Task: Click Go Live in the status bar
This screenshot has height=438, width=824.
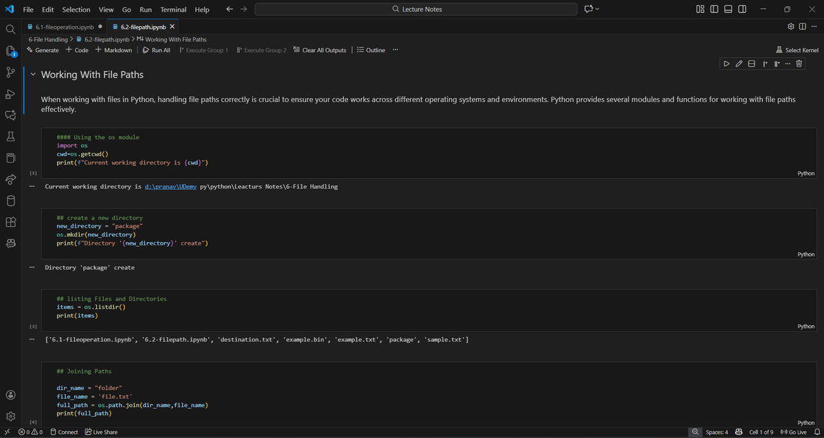Action: (793, 432)
